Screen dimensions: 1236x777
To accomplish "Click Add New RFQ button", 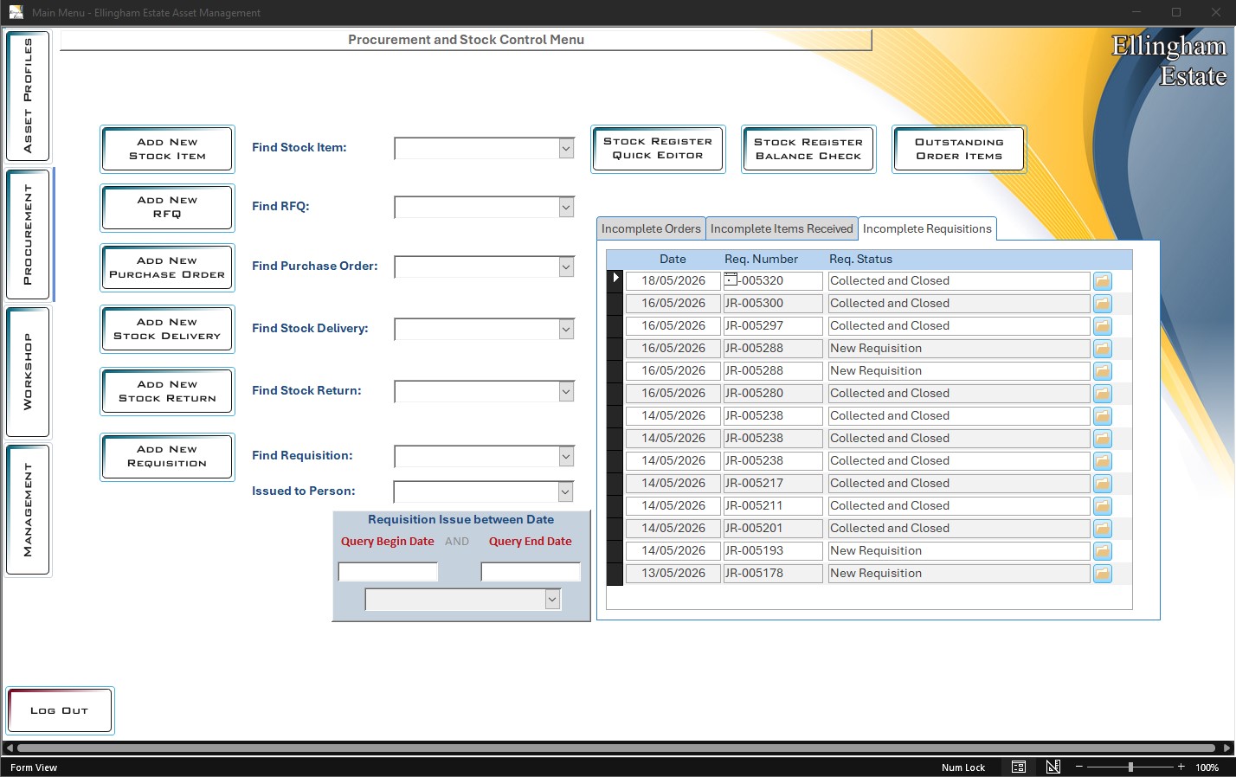I will [167, 208].
